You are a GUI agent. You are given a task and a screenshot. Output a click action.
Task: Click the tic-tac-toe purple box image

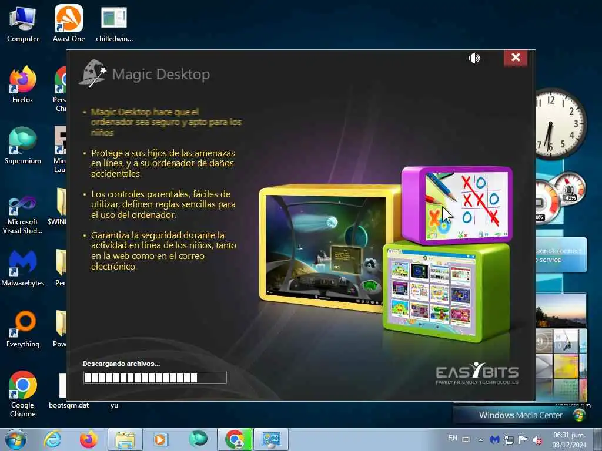tap(457, 204)
